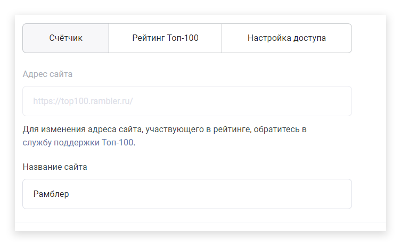Open the Рейтинг Топ-100 tab
Viewport: 401px width, 242px height.
[x=165, y=38]
